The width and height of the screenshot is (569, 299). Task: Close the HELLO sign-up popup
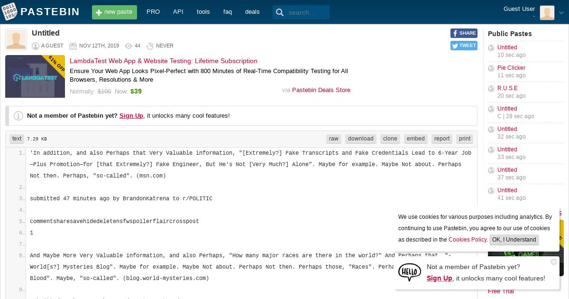click(x=553, y=262)
